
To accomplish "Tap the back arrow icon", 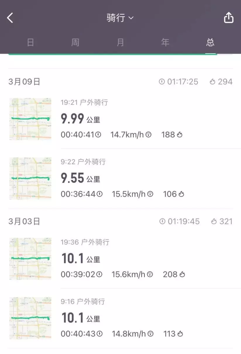I will 10,18.
